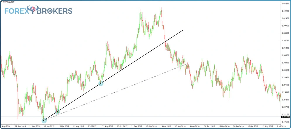291x129 pixels.
Task: Click the 1.27400 price axis label
Action: tap(285, 85)
